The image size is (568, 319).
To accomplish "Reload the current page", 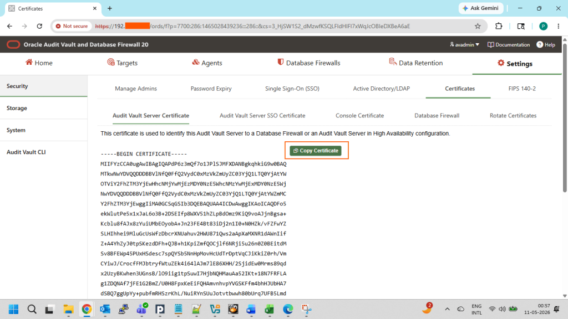I will click(x=39, y=26).
